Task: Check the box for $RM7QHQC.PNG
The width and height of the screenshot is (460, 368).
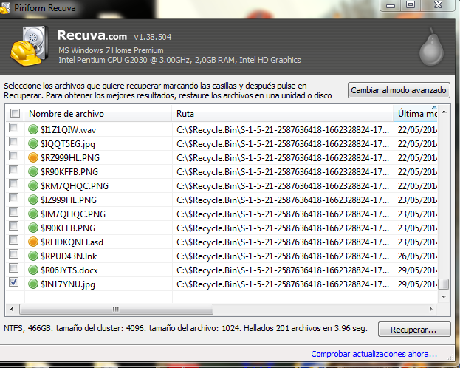Action: [13, 184]
